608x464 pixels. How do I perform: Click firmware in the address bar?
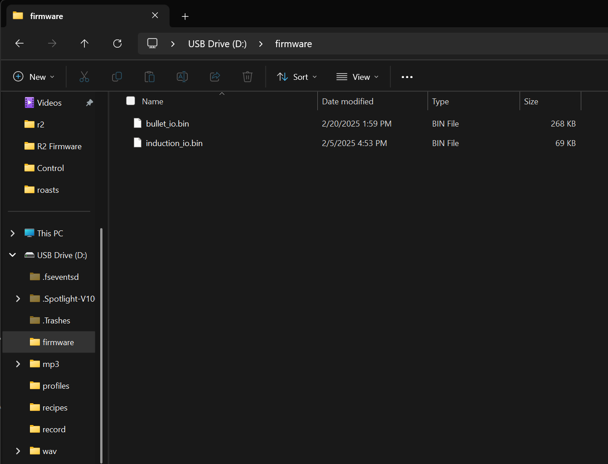pyautogui.click(x=293, y=44)
